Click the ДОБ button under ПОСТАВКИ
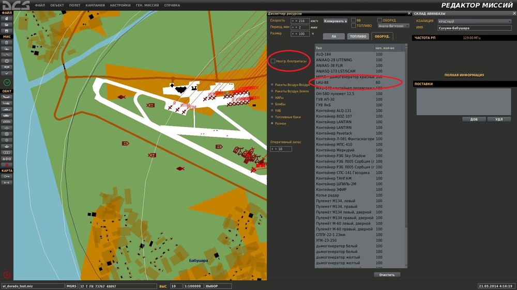This screenshot has width=517, height=290. click(474, 120)
